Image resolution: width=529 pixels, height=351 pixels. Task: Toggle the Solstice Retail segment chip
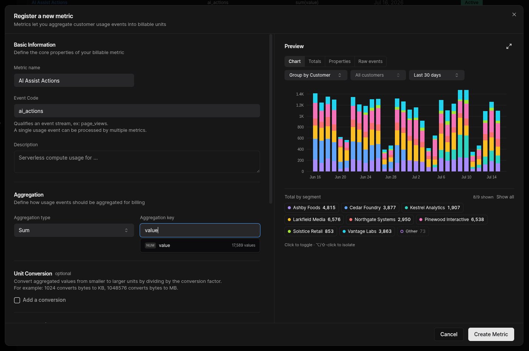tap(311, 231)
